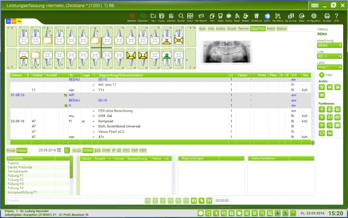Switch to the Notiz tab

click(x=271, y=29)
